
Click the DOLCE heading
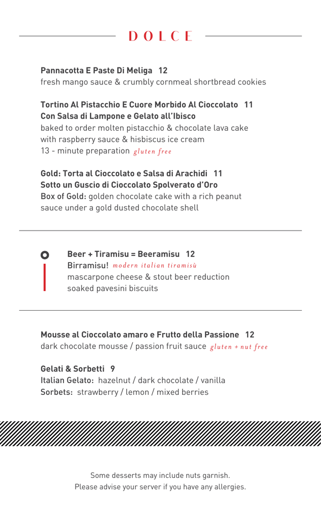pos(160,36)
